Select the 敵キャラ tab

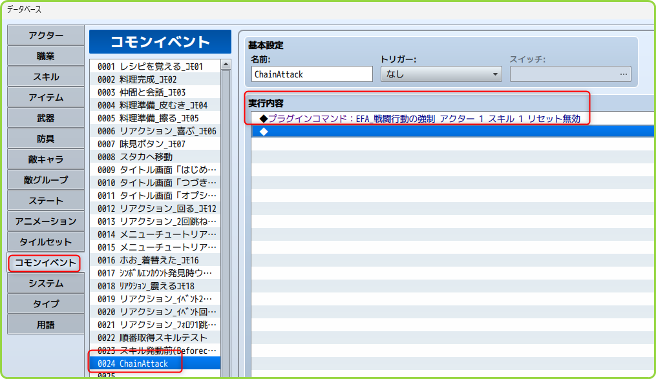(46, 159)
